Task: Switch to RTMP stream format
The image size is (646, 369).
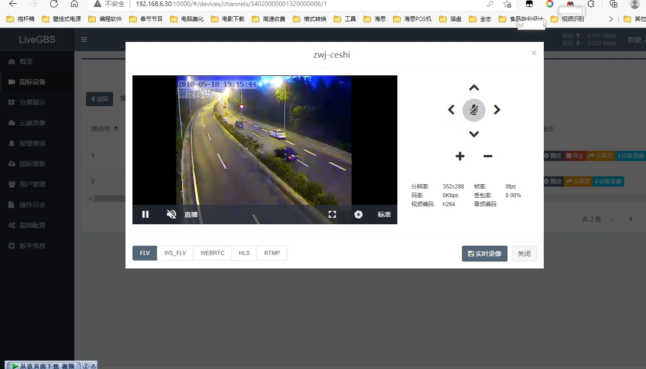Action: pyautogui.click(x=272, y=253)
